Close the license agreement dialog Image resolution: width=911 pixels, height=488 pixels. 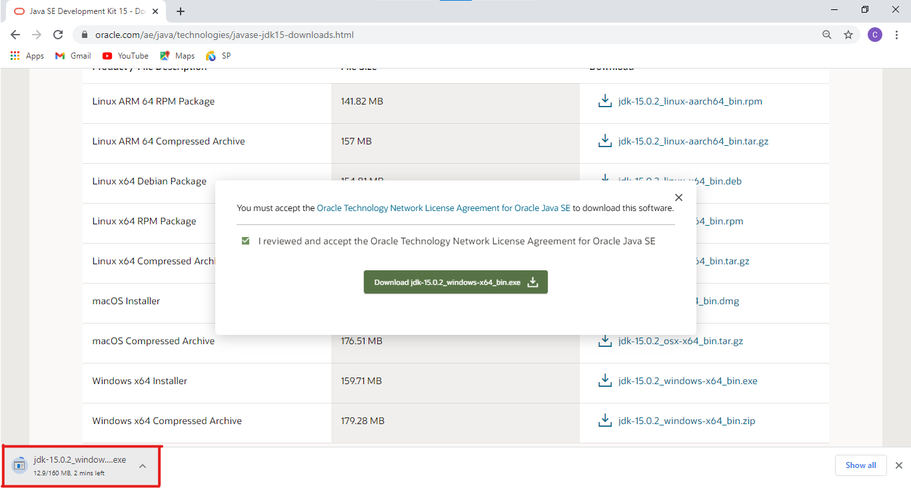pos(678,197)
